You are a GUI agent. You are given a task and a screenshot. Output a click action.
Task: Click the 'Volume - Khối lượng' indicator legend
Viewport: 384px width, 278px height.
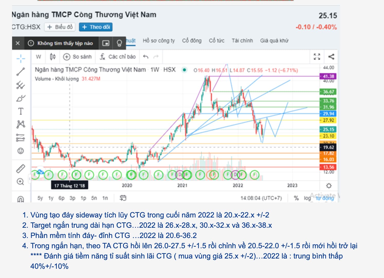[57, 79]
